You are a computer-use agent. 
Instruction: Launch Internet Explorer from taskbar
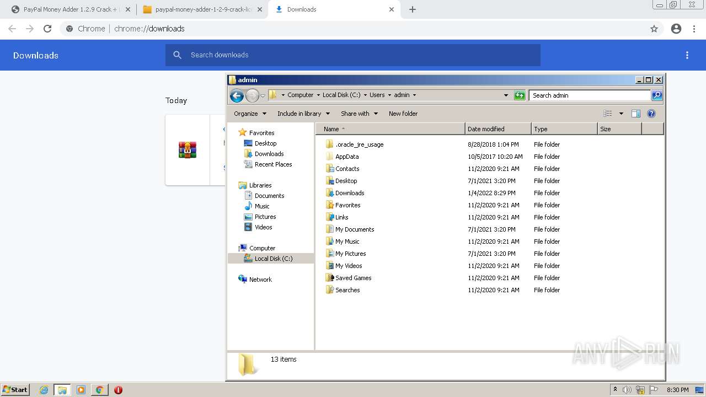point(44,390)
